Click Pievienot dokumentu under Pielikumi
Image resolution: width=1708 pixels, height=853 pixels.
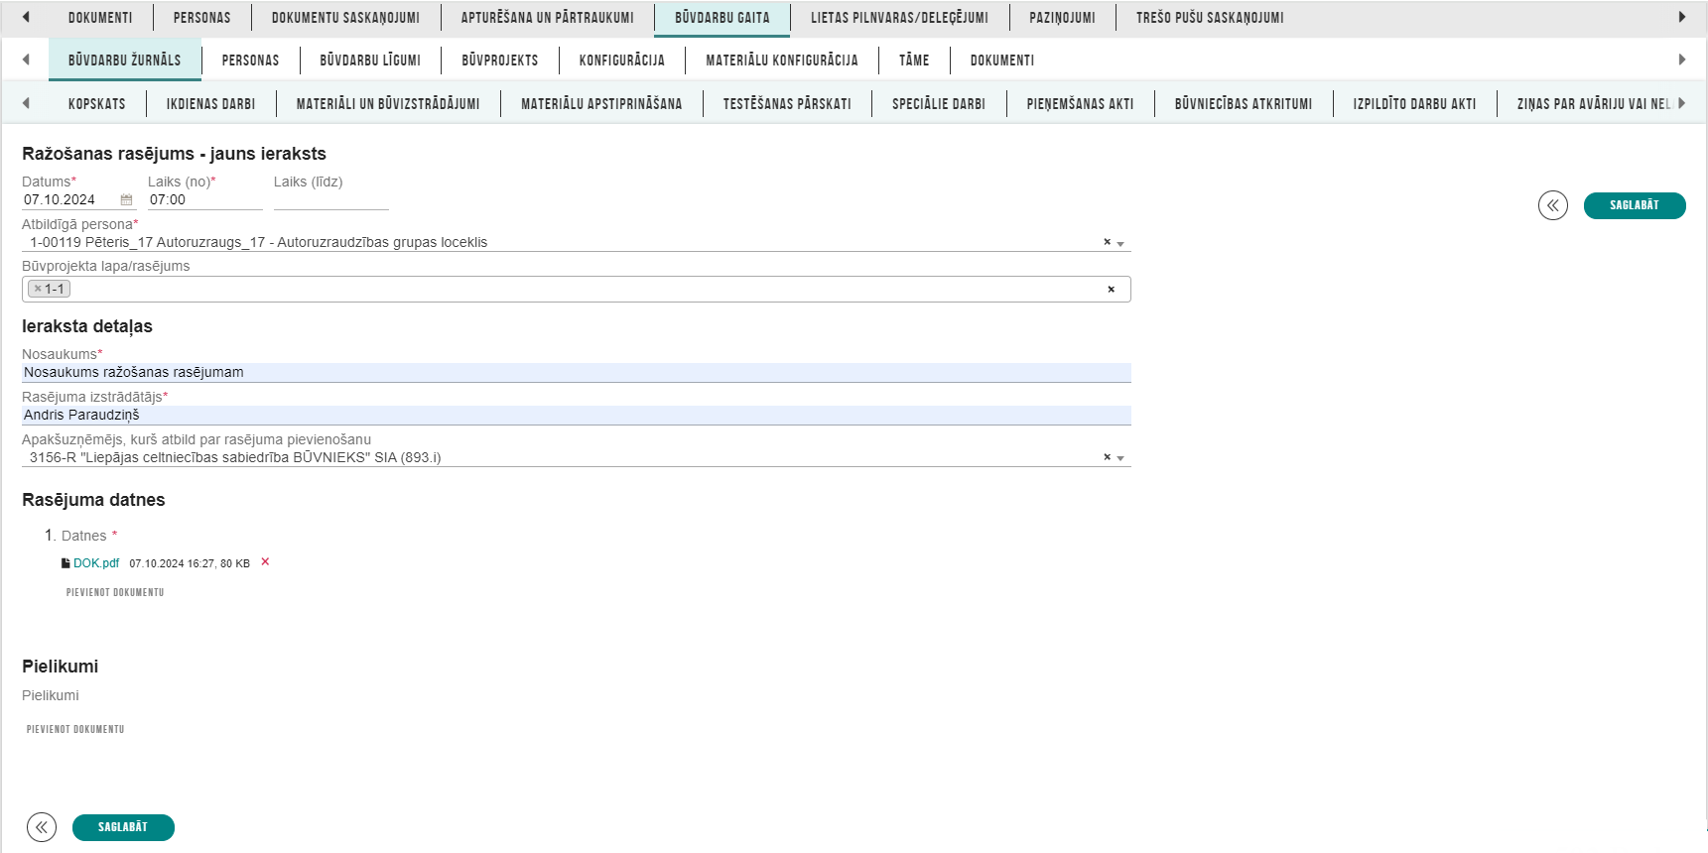coord(75,729)
